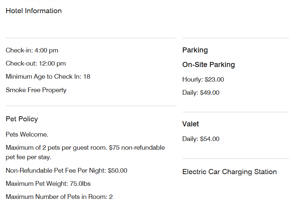Click Maximum Number of Pets in Room
Screen dimensions: 289x208
59,197
